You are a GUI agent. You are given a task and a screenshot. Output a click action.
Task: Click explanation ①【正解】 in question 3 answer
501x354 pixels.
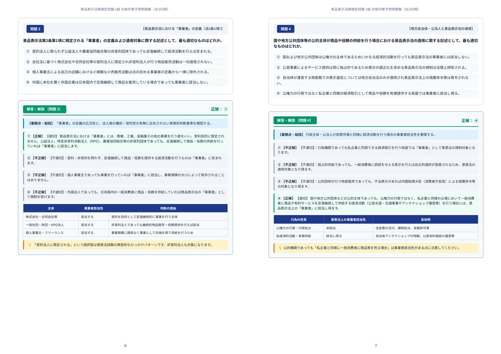click(x=125, y=141)
